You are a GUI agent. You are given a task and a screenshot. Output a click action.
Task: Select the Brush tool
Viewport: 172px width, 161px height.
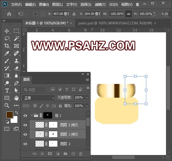7,61
